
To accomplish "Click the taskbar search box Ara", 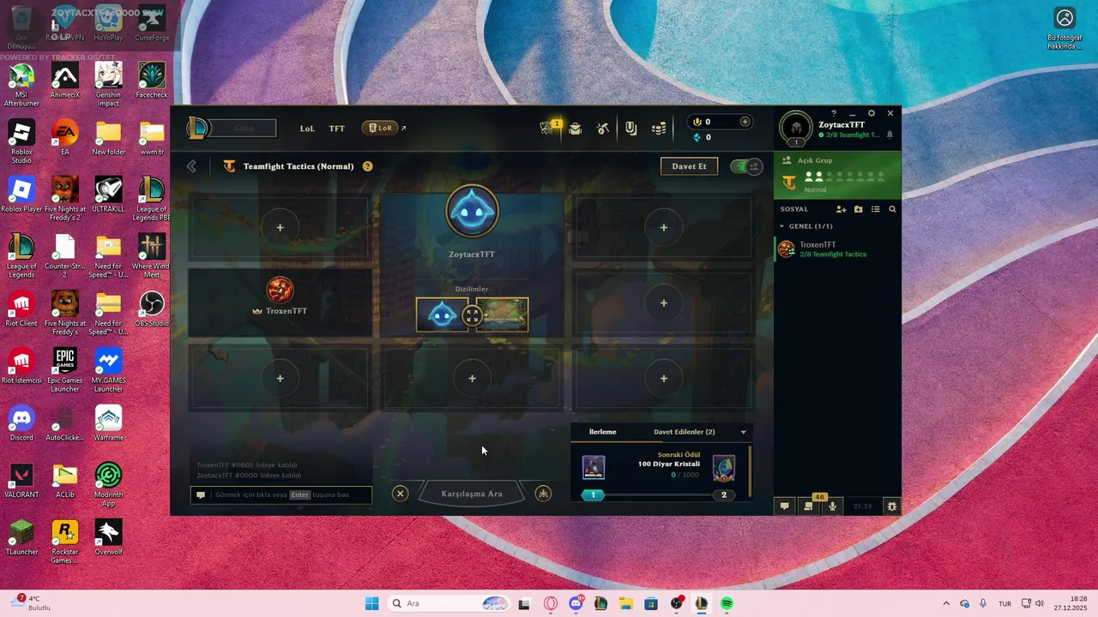I will click(448, 603).
